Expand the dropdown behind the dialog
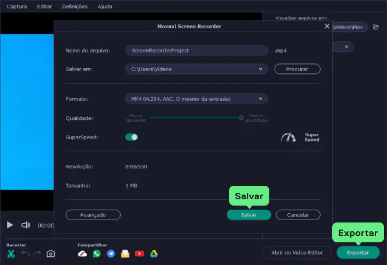Image resolution: width=387 pixels, height=265 pixels. click(x=347, y=47)
